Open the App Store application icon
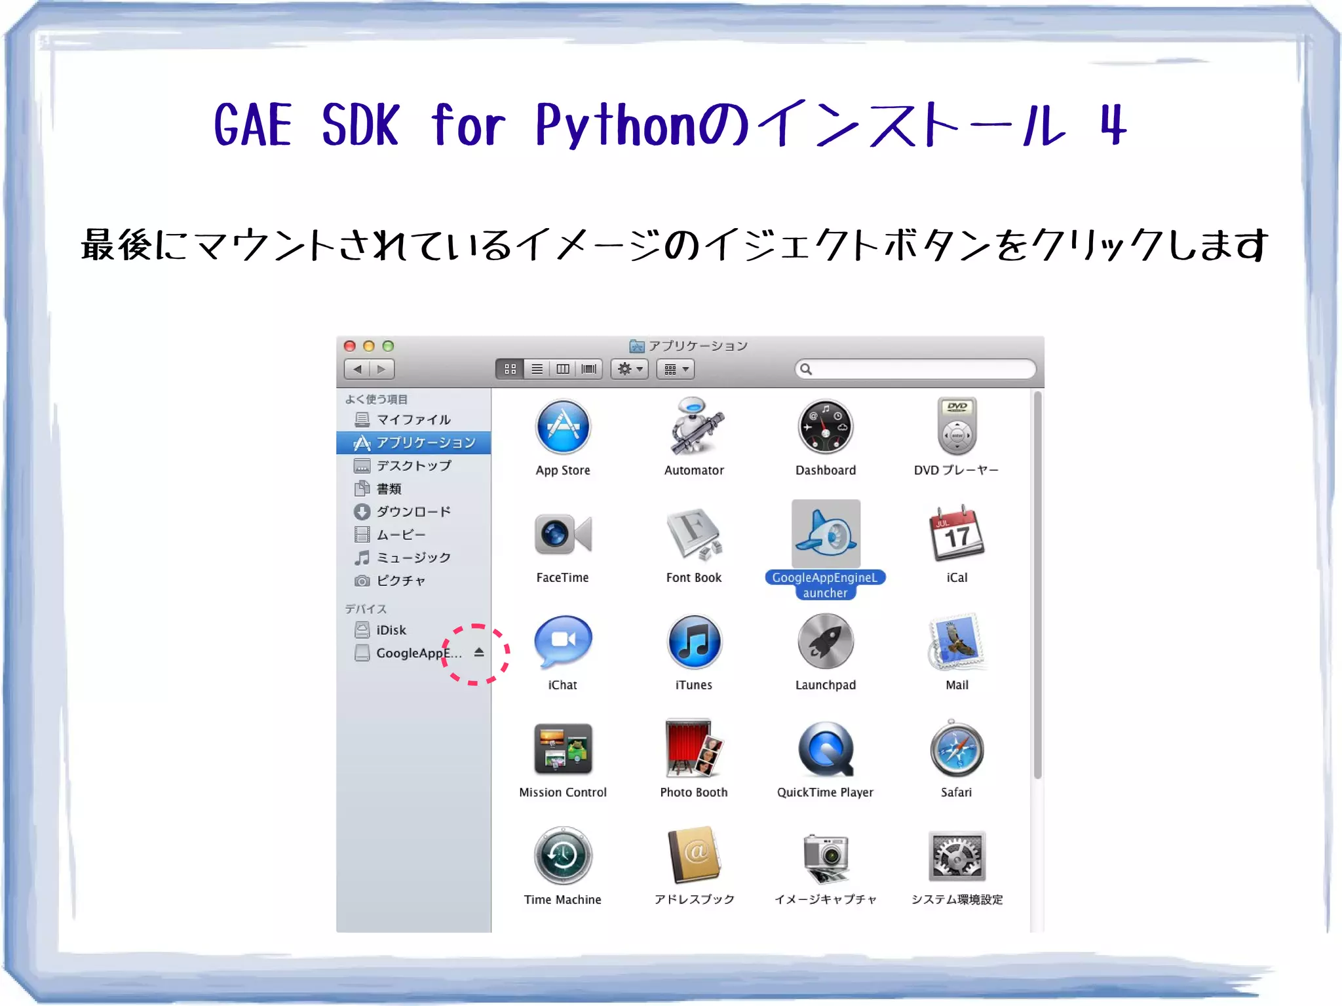Viewport: 1342px width, 1006px height. pyautogui.click(x=563, y=427)
